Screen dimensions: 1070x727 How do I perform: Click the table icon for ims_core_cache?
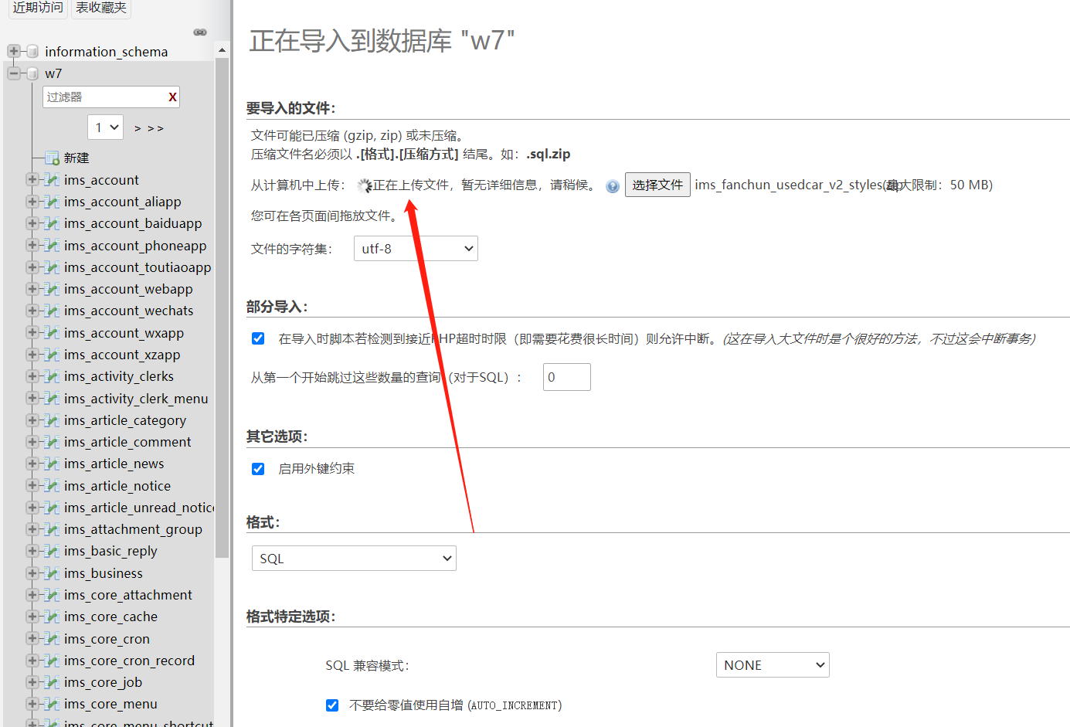(53, 617)
